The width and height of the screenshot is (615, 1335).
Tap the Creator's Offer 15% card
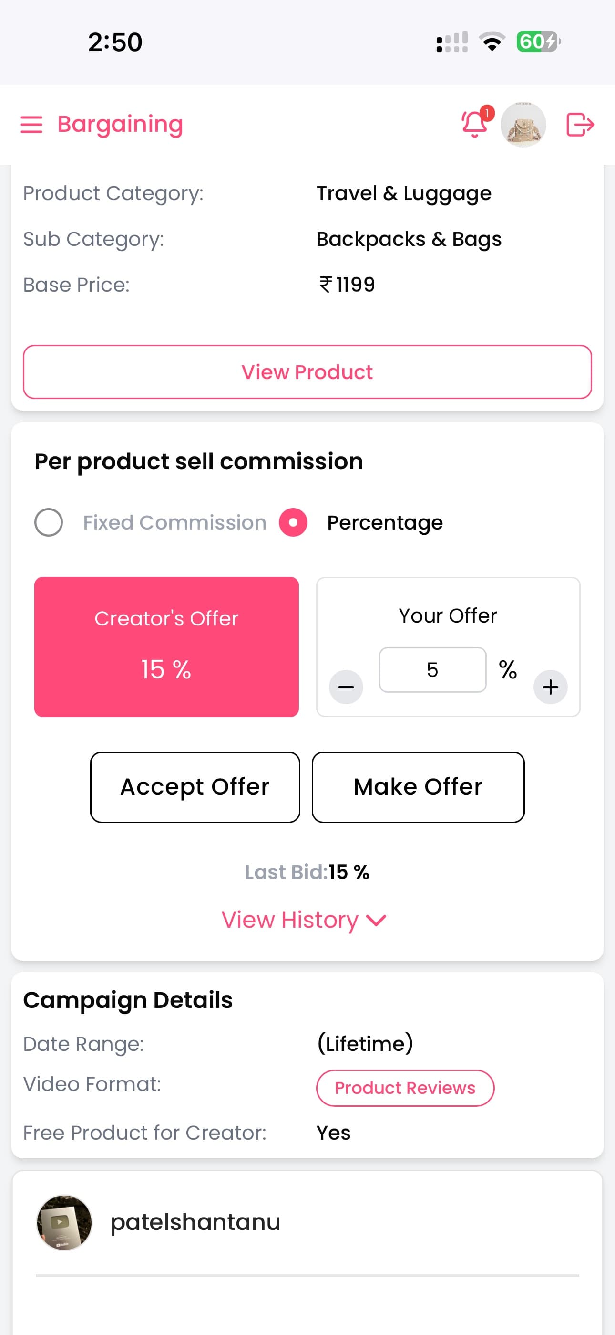tap(166, 647)
